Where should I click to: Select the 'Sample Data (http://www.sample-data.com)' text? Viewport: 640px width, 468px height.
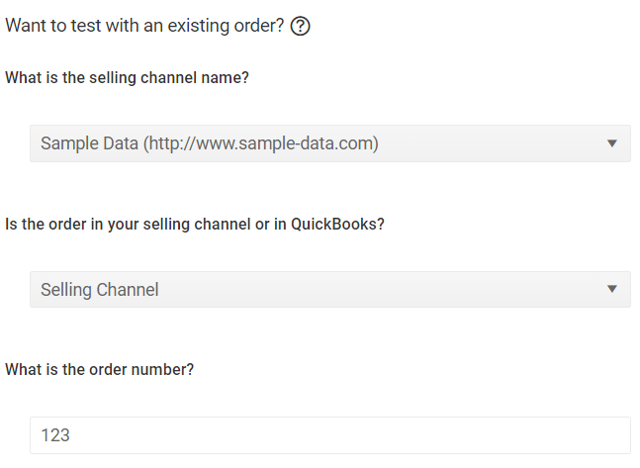click(x=210, y=143)
